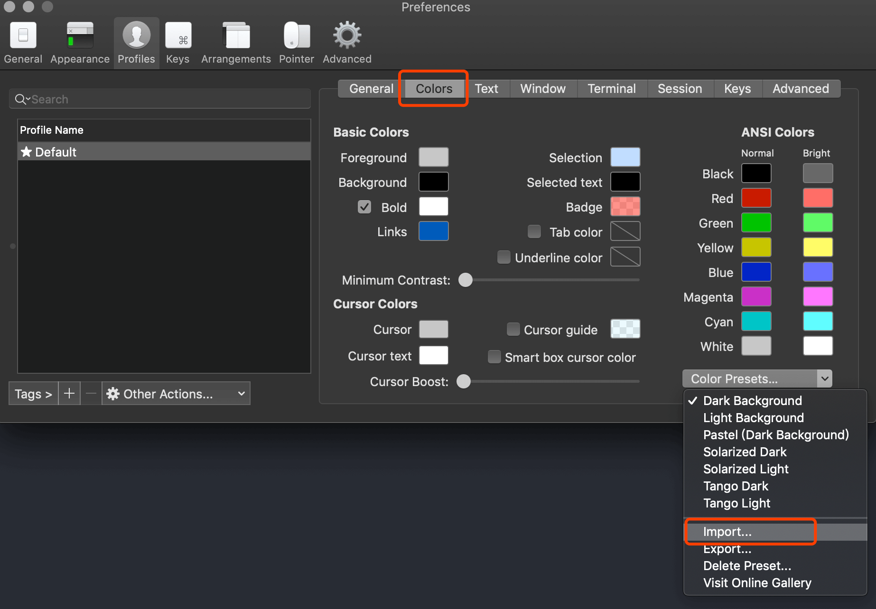Open the ANSI normal White swatch

[756, 346]
